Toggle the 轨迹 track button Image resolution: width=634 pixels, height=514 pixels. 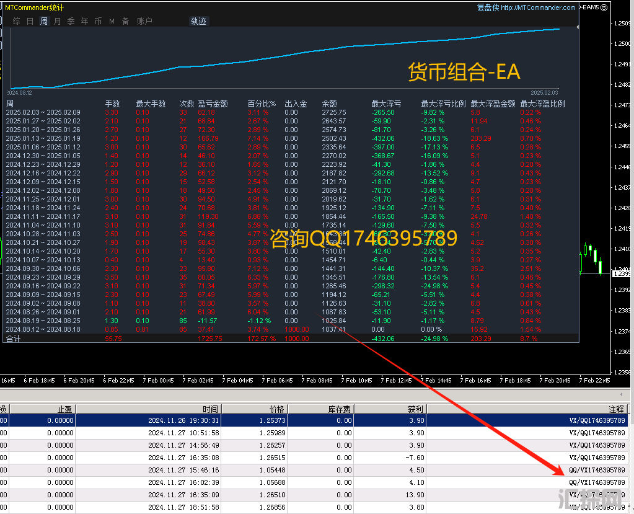pos(198,21)
